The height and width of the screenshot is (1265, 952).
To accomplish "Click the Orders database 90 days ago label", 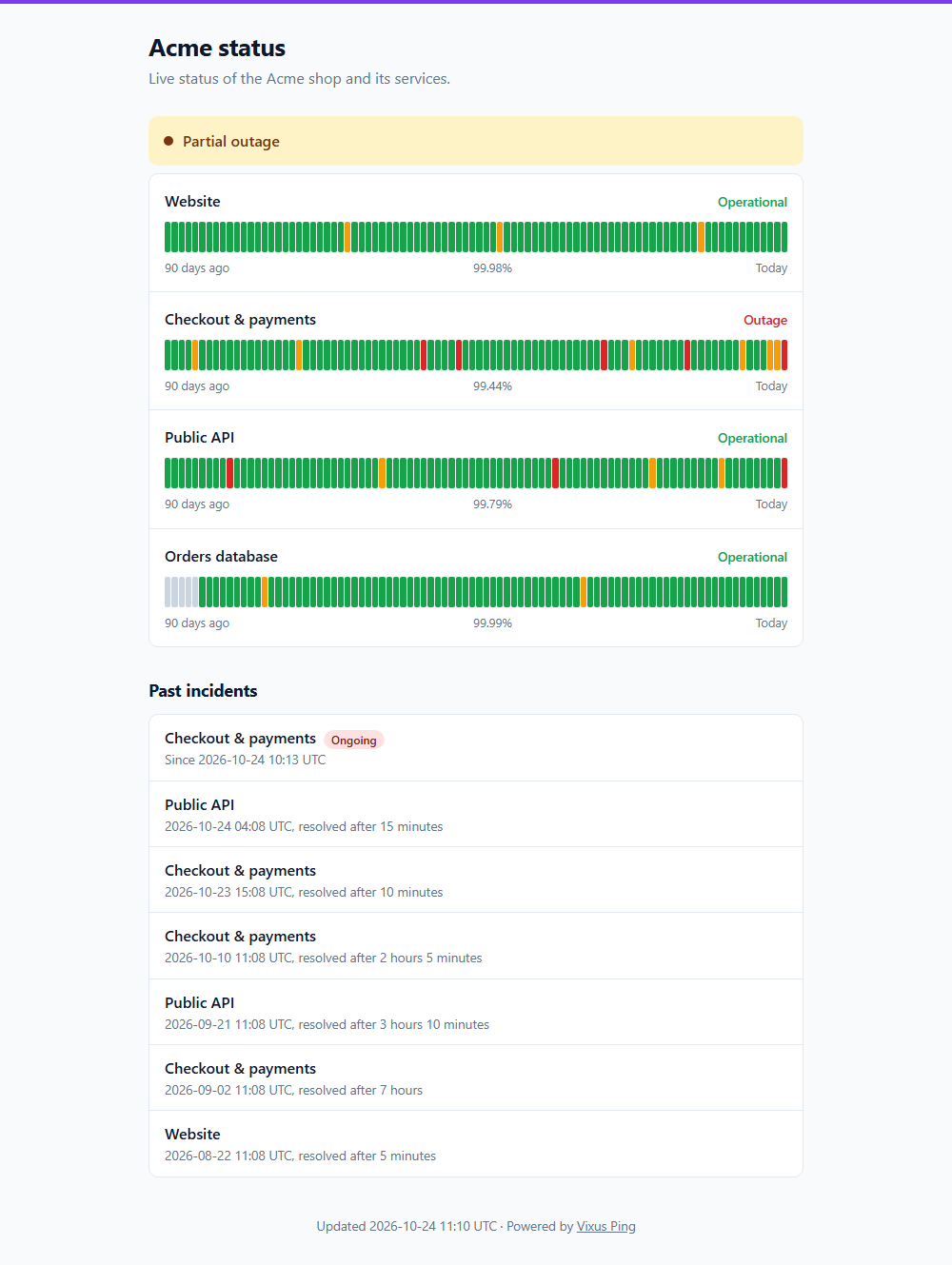I will (197, 623).
